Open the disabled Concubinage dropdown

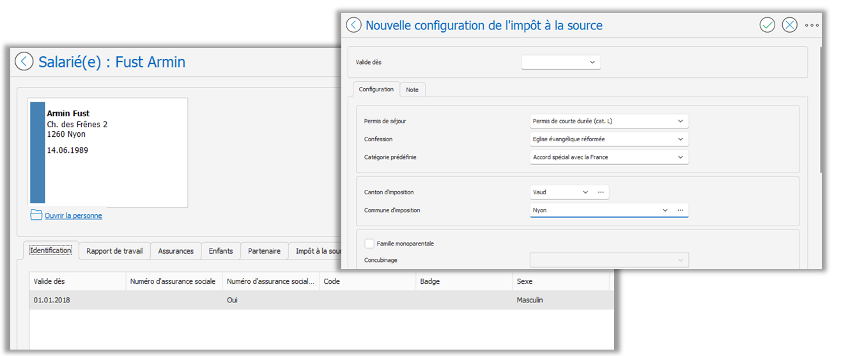point(609,260)
